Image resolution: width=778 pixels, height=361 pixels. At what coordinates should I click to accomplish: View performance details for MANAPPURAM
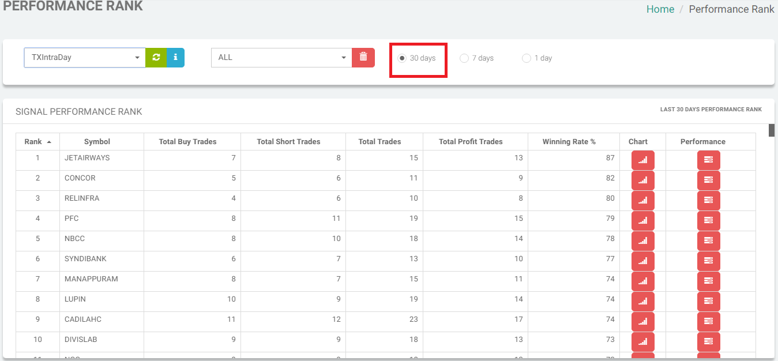tap(709, 281)
